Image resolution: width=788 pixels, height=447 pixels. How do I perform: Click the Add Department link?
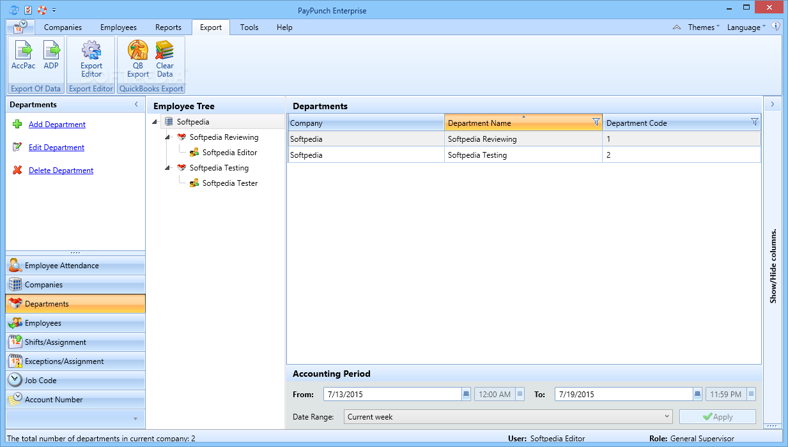pos(57,125)
